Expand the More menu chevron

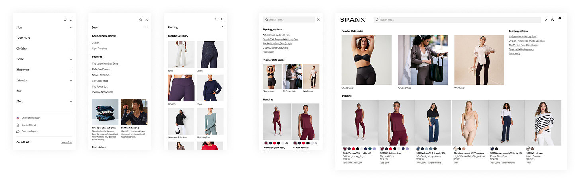[71, 101]
